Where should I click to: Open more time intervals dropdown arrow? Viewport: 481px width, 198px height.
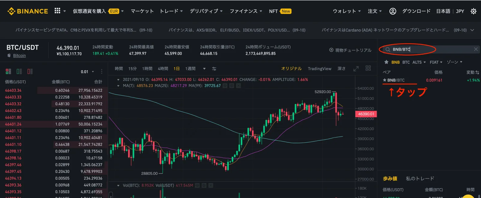pyautogui.click(x=204, y=69)
